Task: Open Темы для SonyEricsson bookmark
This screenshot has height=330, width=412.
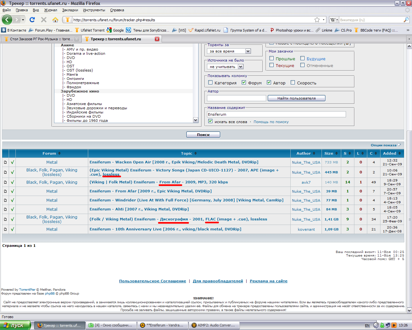Action: (148, 30)
